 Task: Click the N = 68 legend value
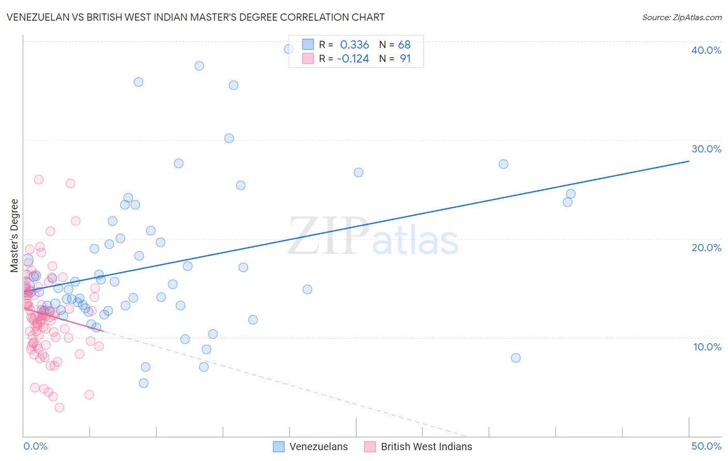click(x=395, y=44)
